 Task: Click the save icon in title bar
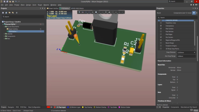4,2
